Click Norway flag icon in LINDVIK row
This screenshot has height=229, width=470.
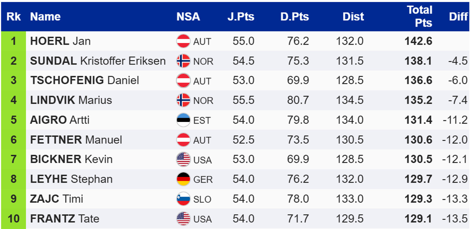click(183, 100)
